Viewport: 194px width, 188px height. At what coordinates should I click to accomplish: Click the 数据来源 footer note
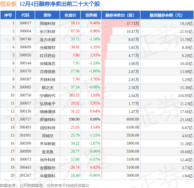(x=44, y=186)
